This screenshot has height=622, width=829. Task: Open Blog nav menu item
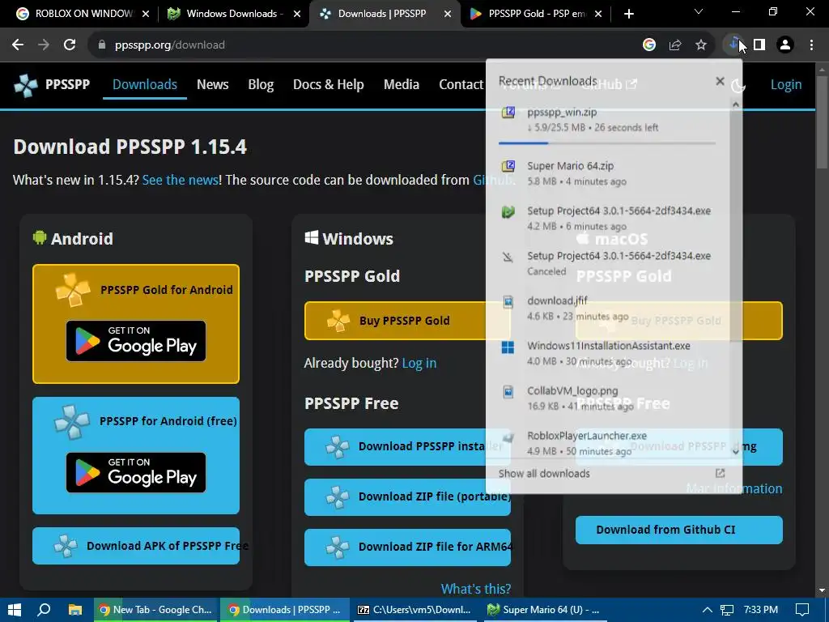[x=261, y=84]
